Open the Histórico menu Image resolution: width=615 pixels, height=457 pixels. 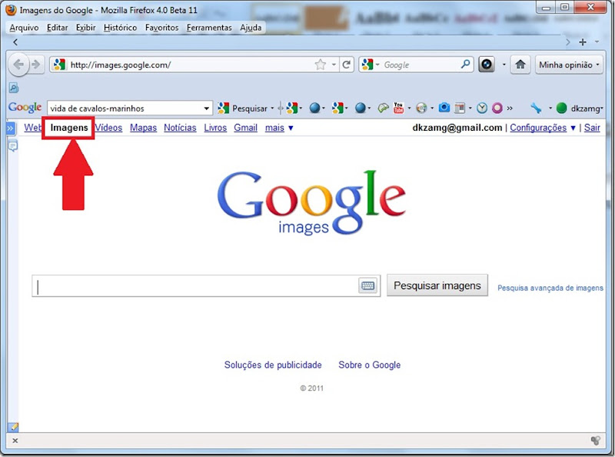[120, 28]
